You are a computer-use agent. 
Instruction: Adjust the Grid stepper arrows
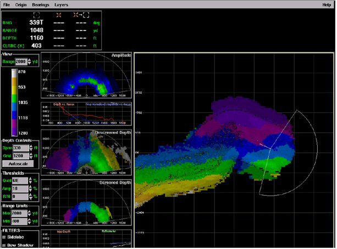pos(31,156)
